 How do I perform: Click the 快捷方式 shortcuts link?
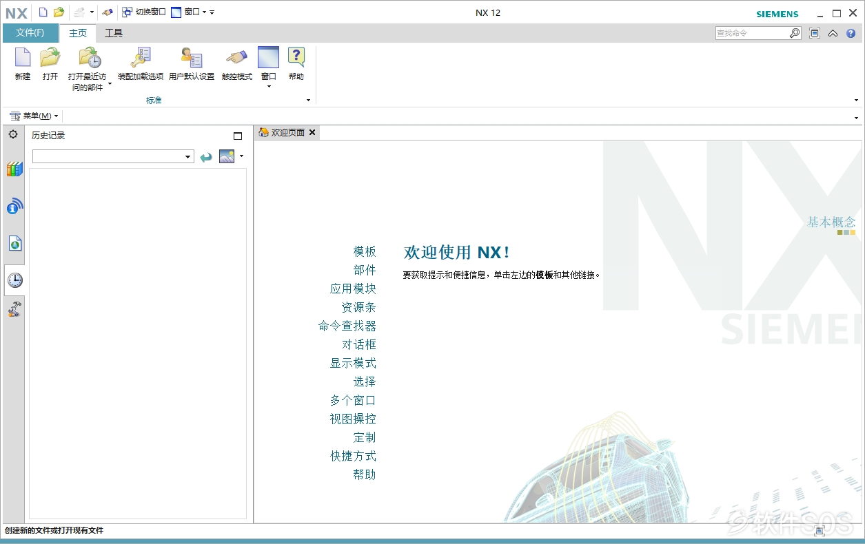pos(353,456)
